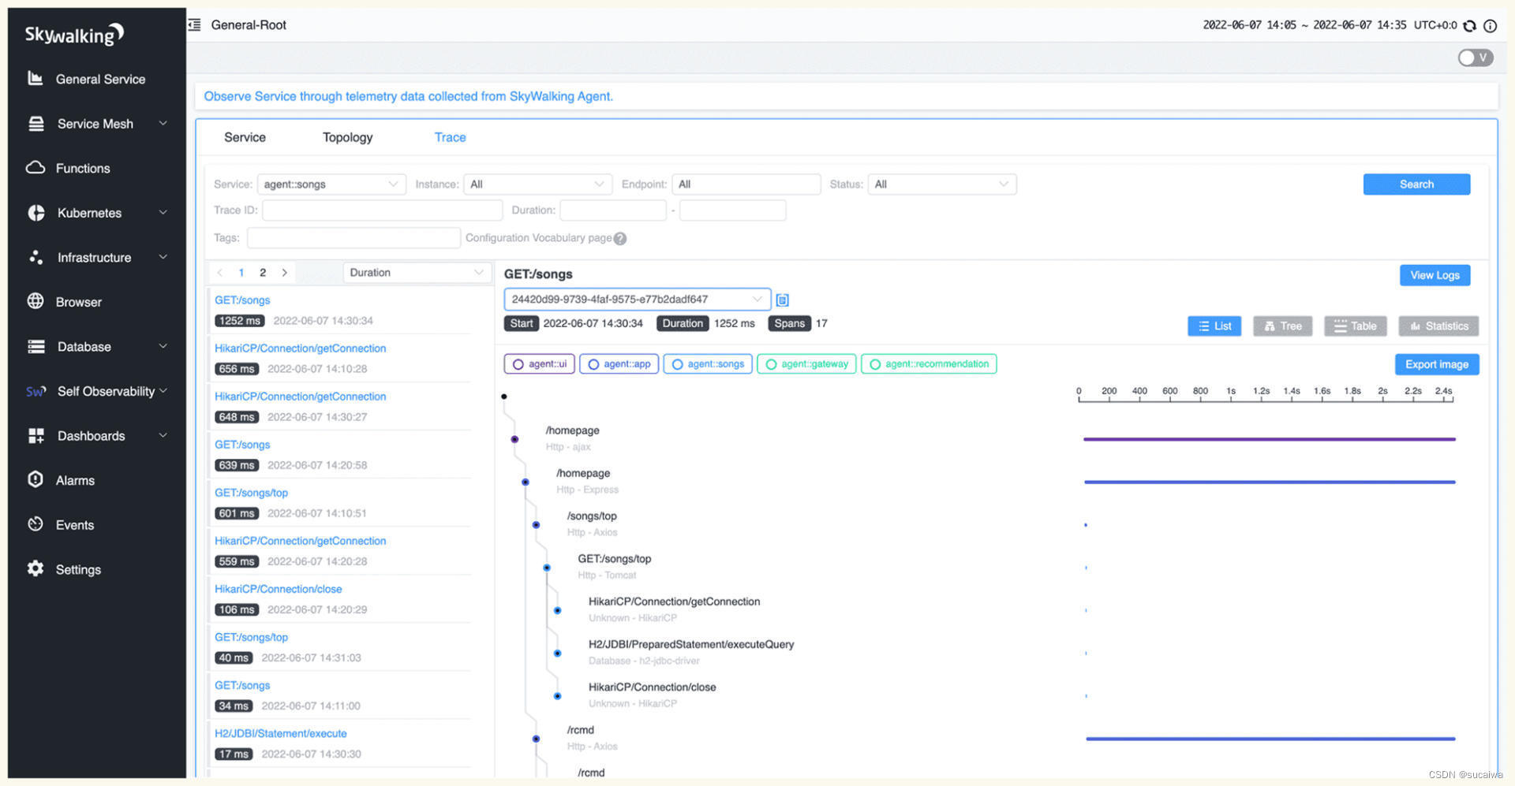The height and width of the screenshot is (786, 1515).
Task: Switch to the Topology tab
Action: coord(347,137)
